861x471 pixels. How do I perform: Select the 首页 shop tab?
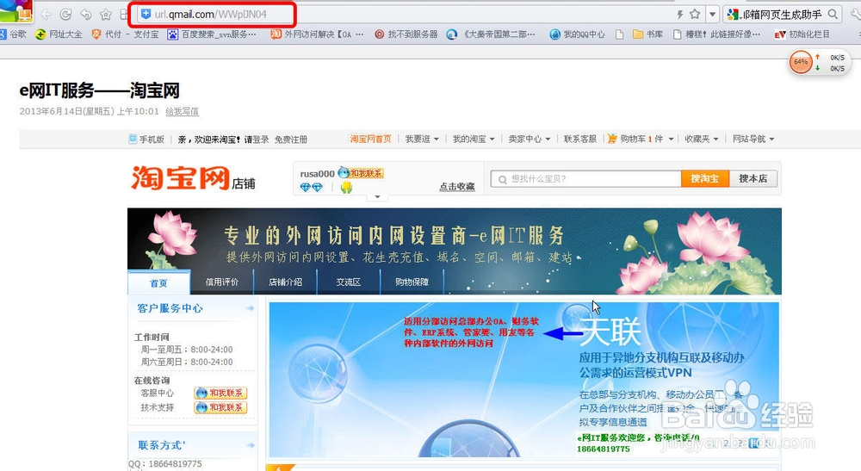tap(158, 282)
